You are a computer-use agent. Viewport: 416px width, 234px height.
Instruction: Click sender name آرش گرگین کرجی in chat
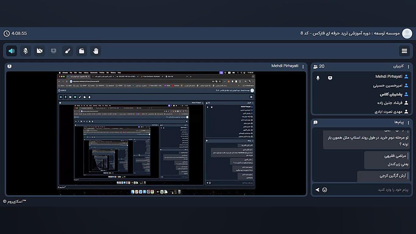click(393, 176)
